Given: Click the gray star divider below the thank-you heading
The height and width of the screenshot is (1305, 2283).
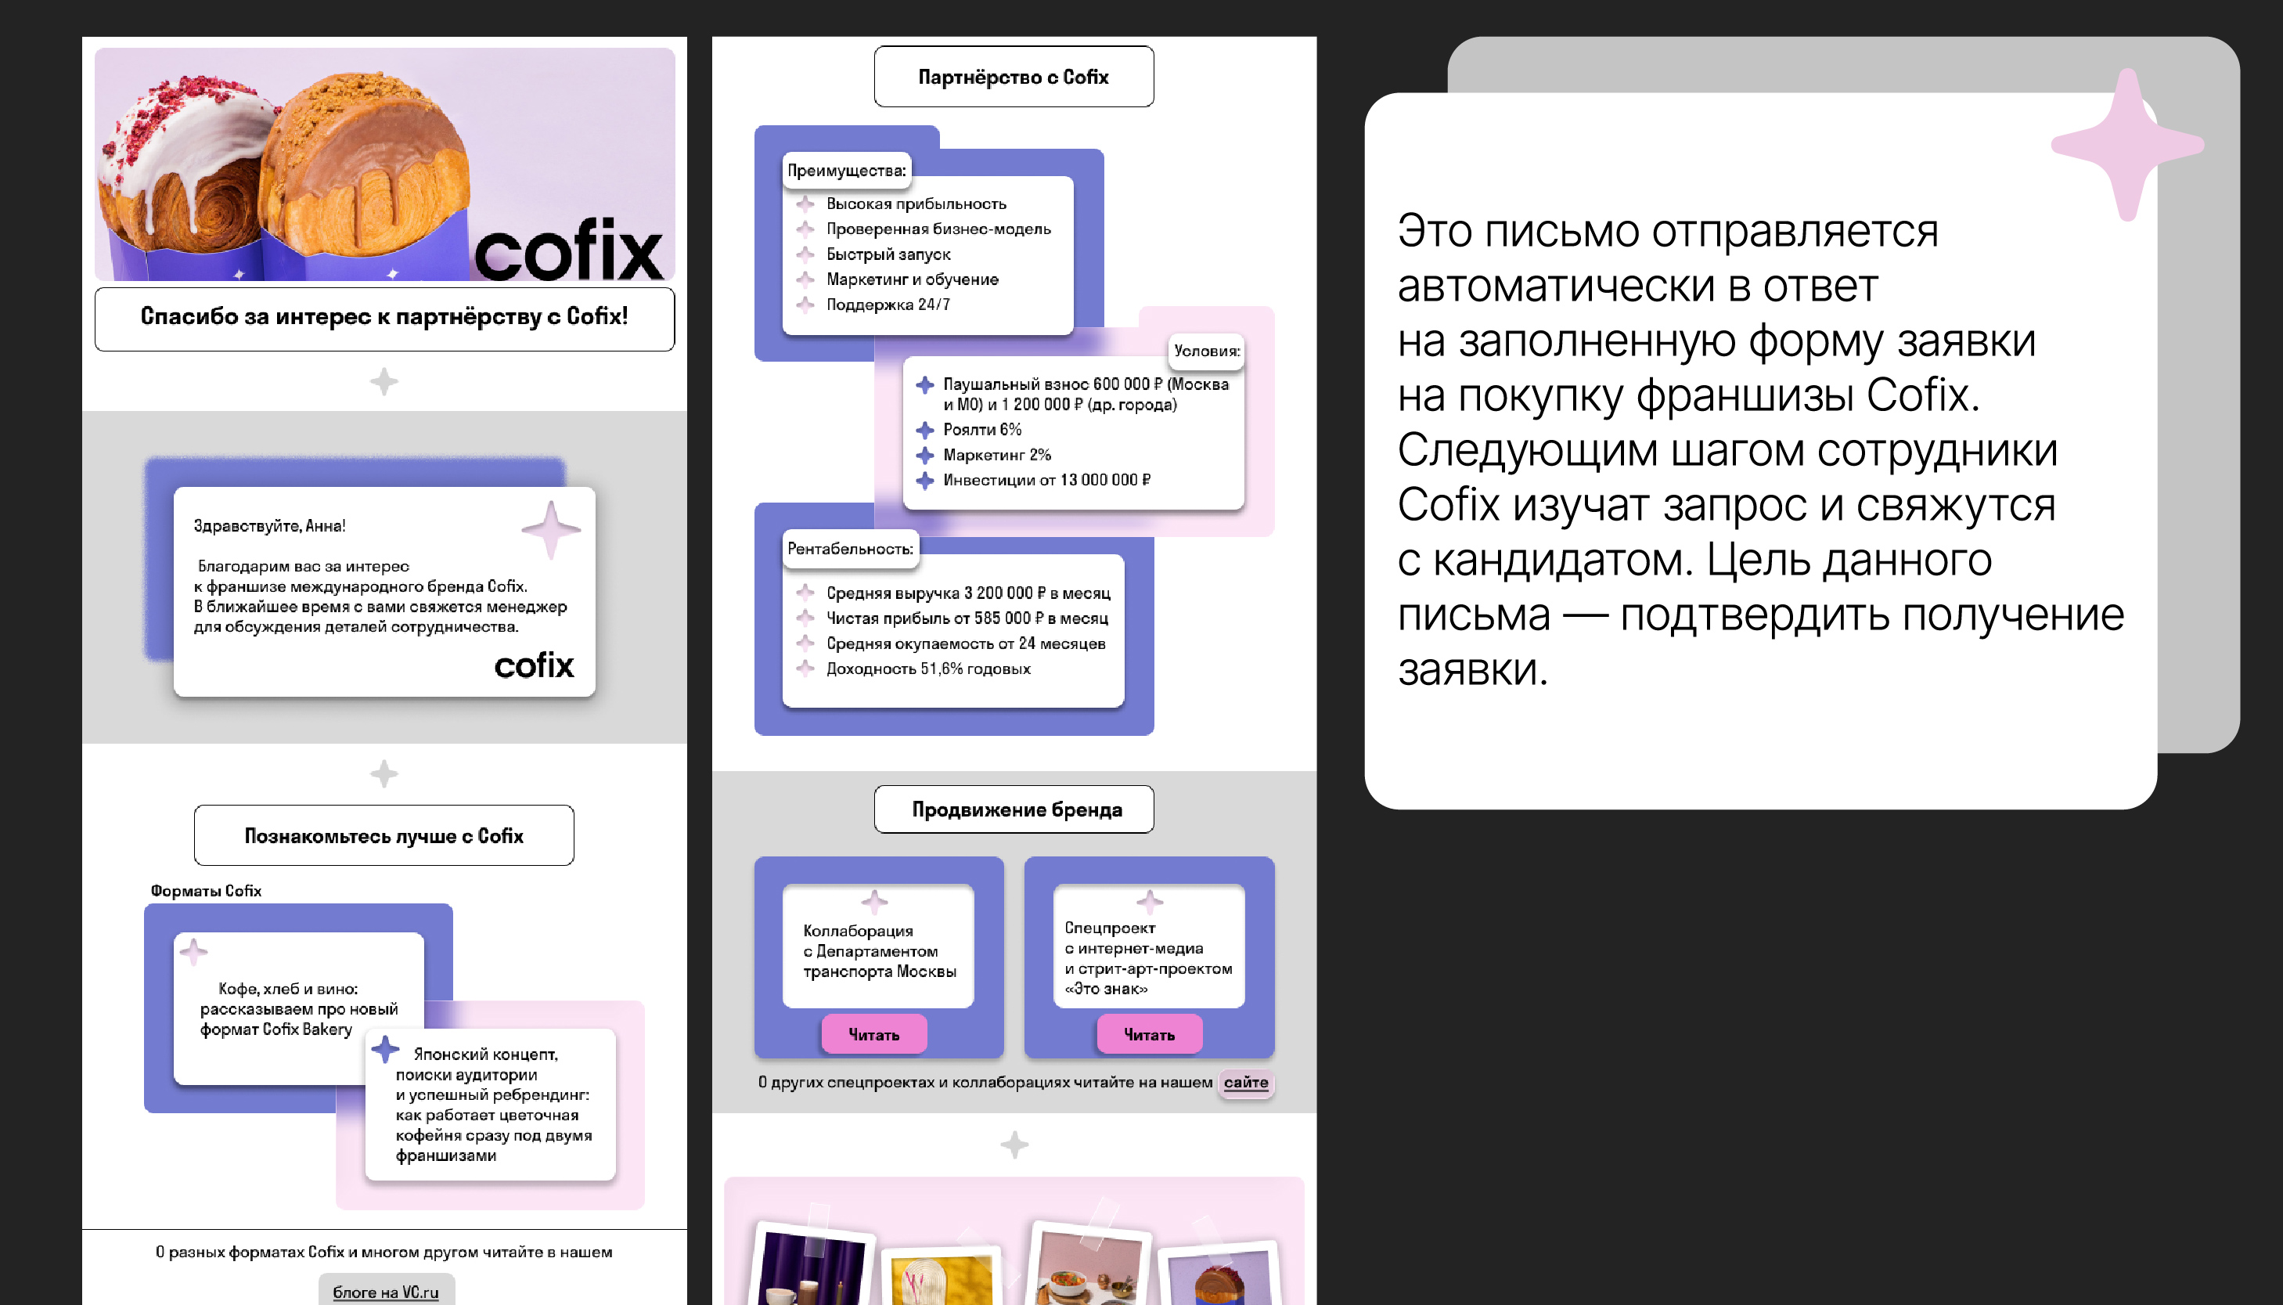Looking at the screenshot, I should point(384,381).
